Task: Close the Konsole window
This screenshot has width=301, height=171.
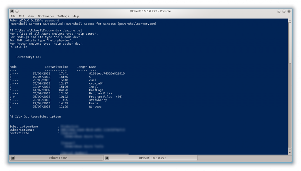Action: (x=289, y=11)
